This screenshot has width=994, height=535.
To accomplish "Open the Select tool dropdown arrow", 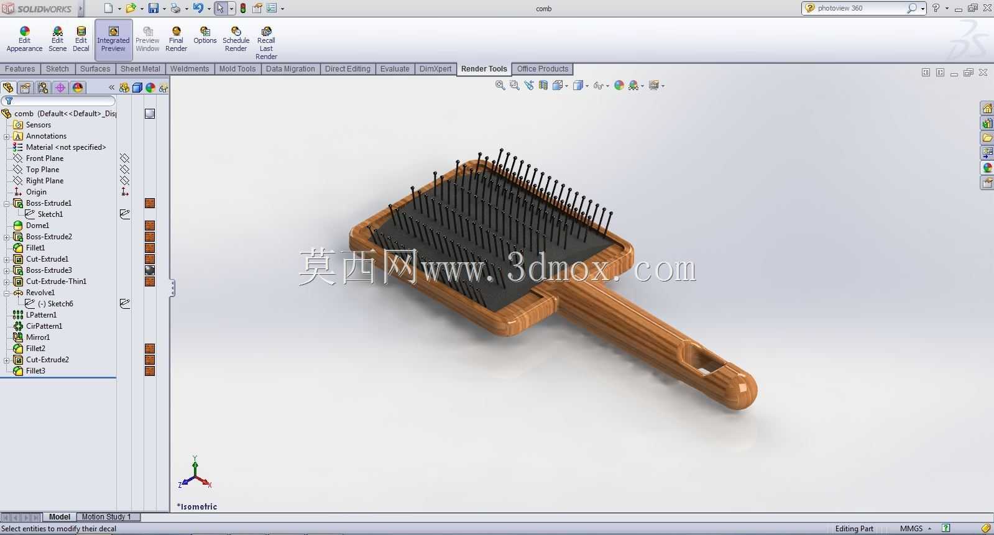I will pos(231,9).
